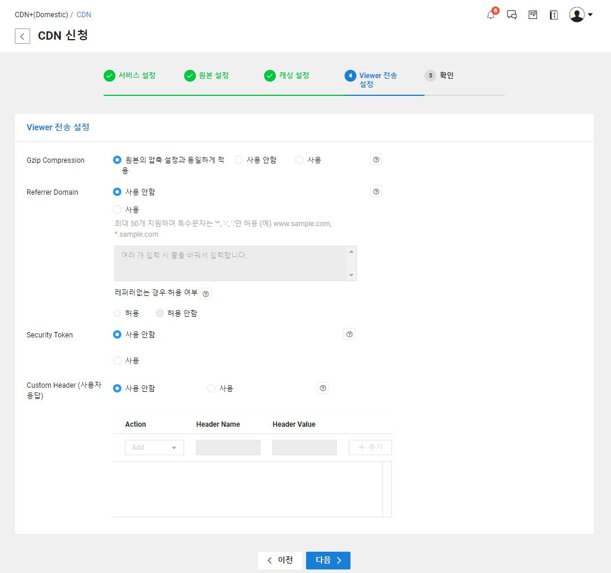Go back using the arrow beside CDN 신청

[22, 36]
